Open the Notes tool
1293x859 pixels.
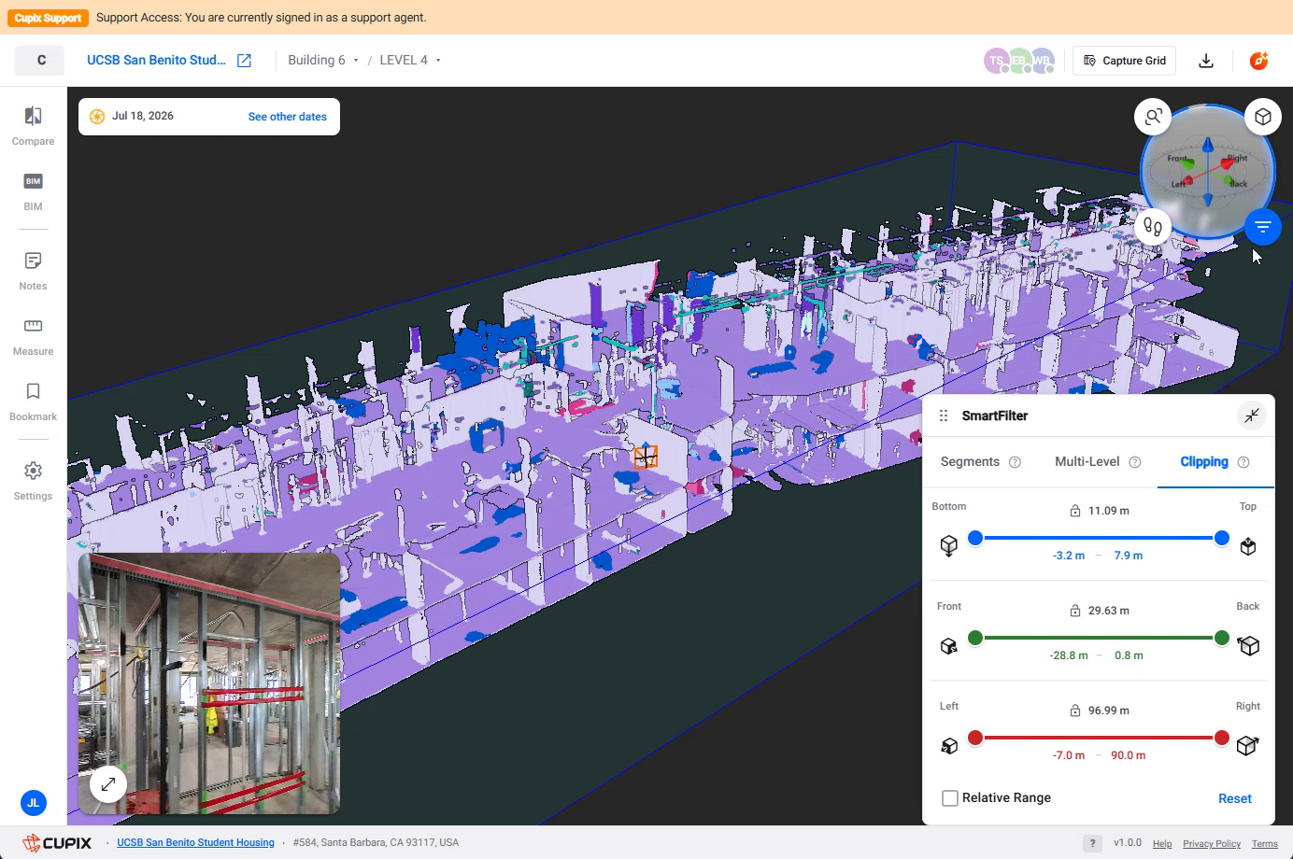(x=33, y=271)
